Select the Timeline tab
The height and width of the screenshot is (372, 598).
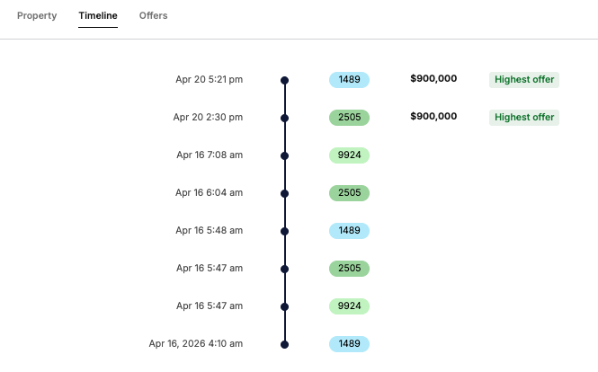pyautogui.click(x=97, y=16)
